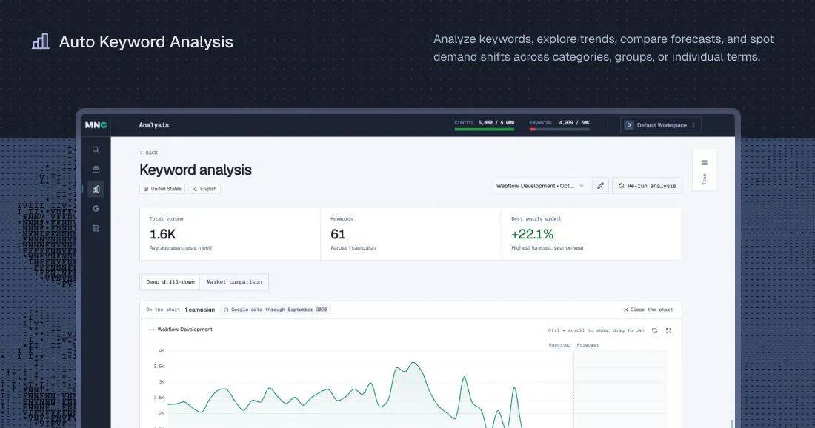Image resolution: width=815 pixels, height=428 pixels.
Task: Click the Reported label above chart
Action: 559,345
